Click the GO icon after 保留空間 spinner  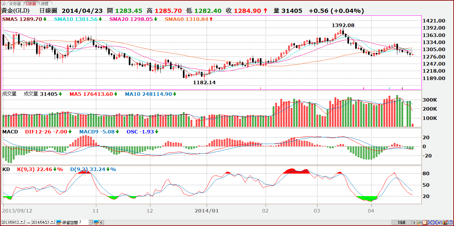tap(96, 222)
